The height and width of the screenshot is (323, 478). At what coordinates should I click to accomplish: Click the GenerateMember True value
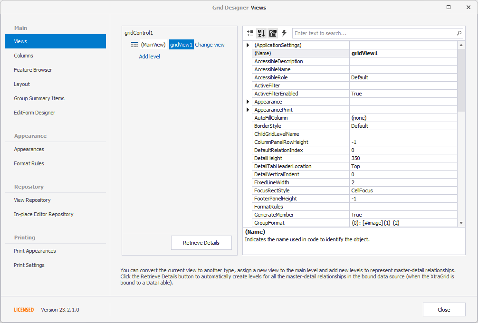pyautogui.click(x=403, y=215)
